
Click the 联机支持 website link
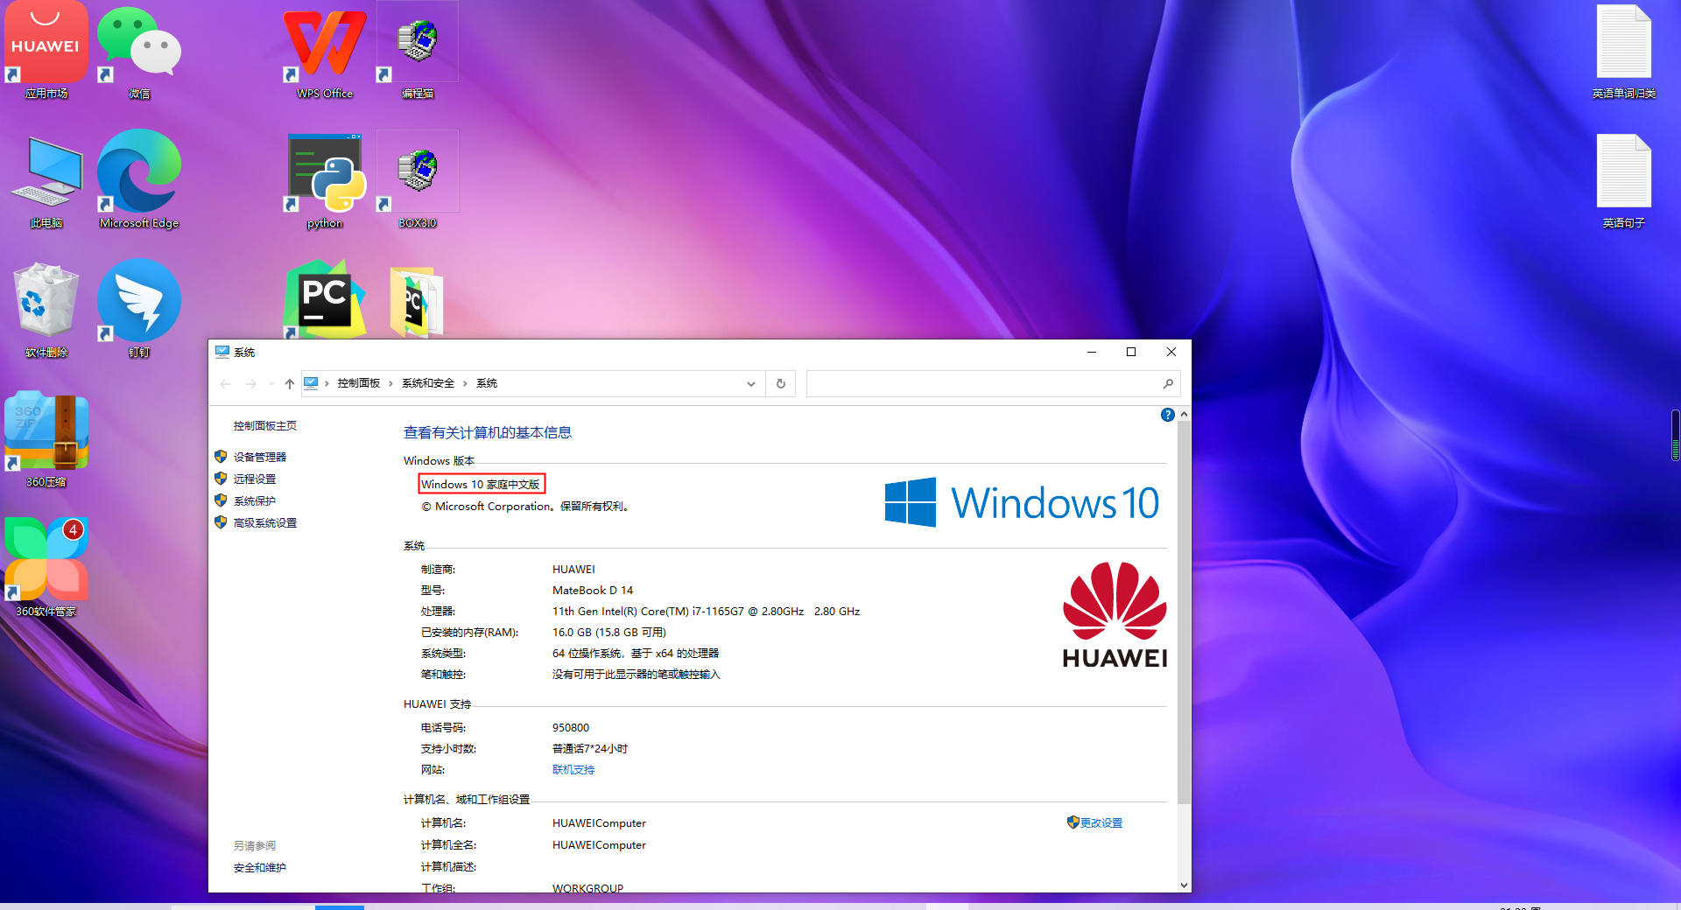573,770
